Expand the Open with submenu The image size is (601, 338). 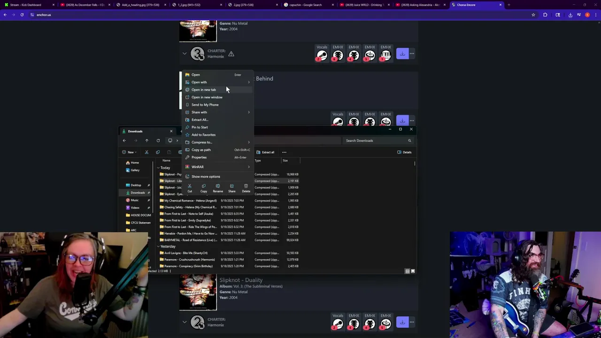tap(218, 82)
